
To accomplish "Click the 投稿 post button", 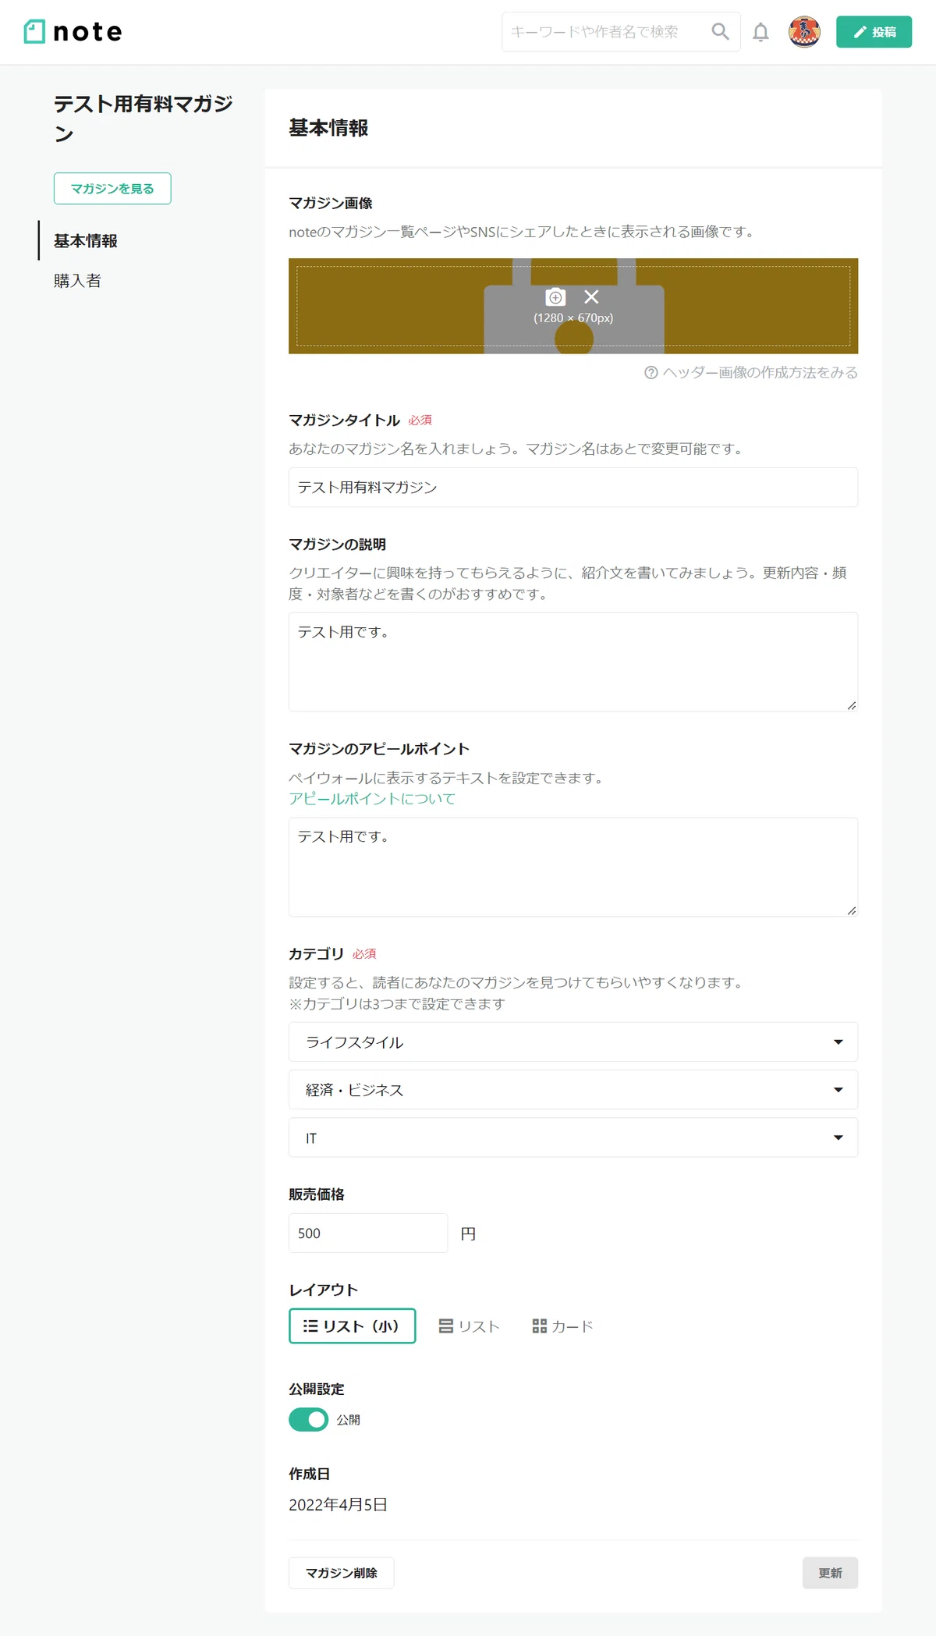I will (874, 32).
